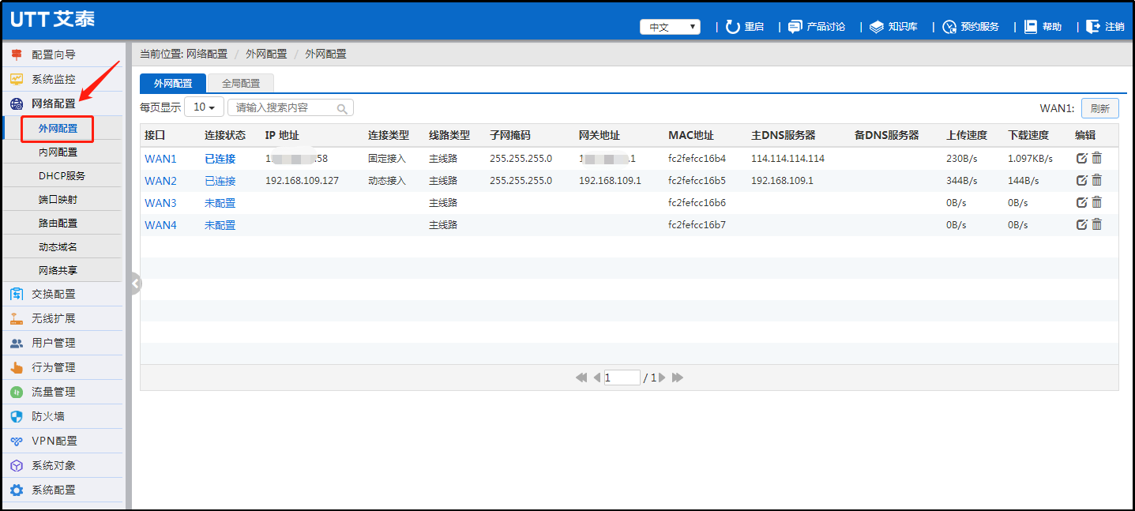Click 注销 logout in the header
Screen dimensions: 1135x511
coord(1105,27)
